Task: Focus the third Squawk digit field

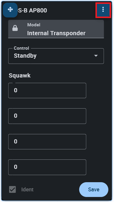Action: click(x=47, y=142)
